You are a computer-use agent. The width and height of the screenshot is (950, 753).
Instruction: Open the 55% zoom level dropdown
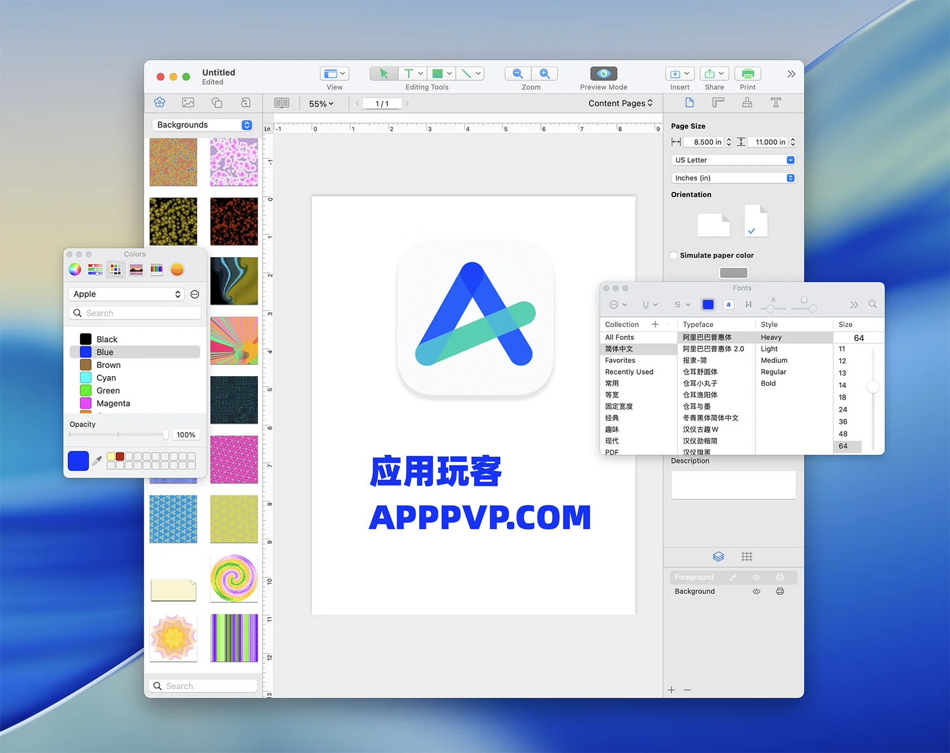321,103
